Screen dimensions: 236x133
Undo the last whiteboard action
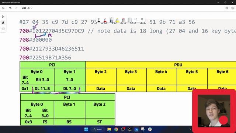(x=10, y=8)
